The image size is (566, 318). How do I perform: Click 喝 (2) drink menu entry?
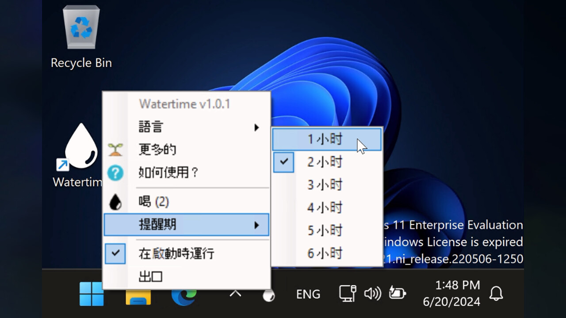pyautogui.click(x=154, y=202)
